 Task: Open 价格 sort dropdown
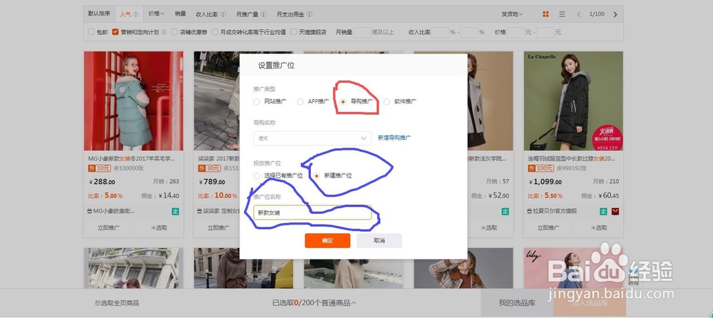click(x=156, y=14)
